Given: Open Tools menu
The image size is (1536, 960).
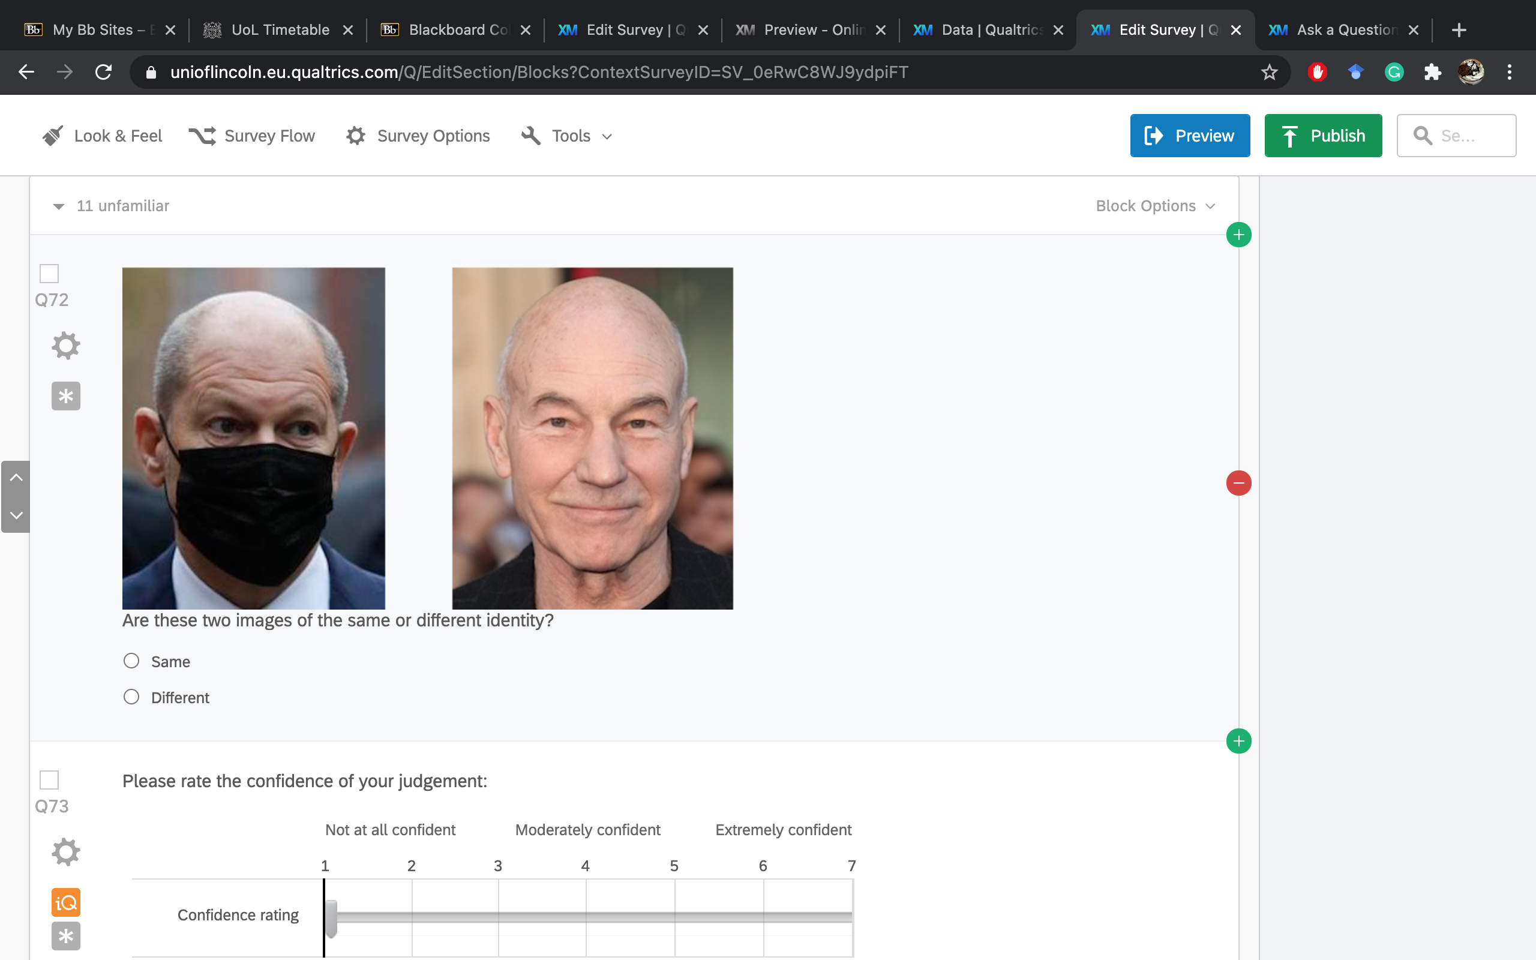Looking at the screenshot, I should 571,135.
